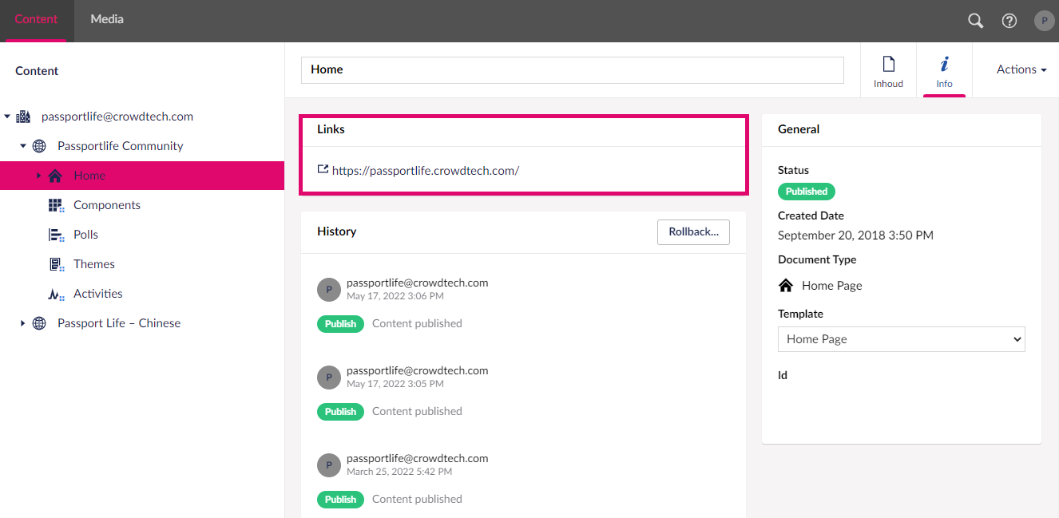Collapse the Passportlife Community node
This screenshot has width=1059, height=518.
click(23, 146)
